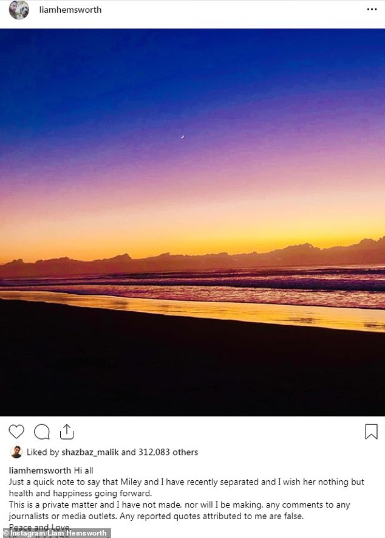The width and height of the screenshot is (385, 538).
Task: Open the shazbaz_malik profile link
Action: click(90, 452)
